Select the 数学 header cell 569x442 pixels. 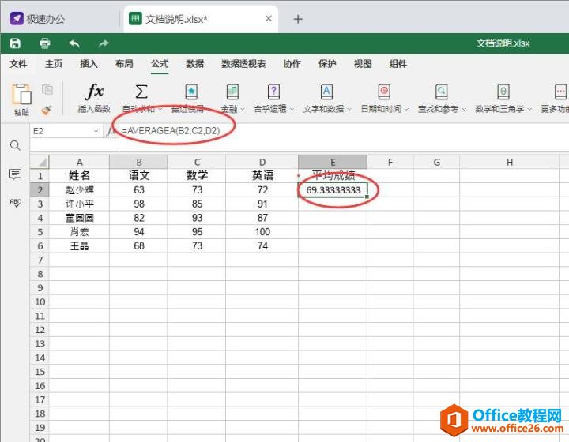[197, 176]
